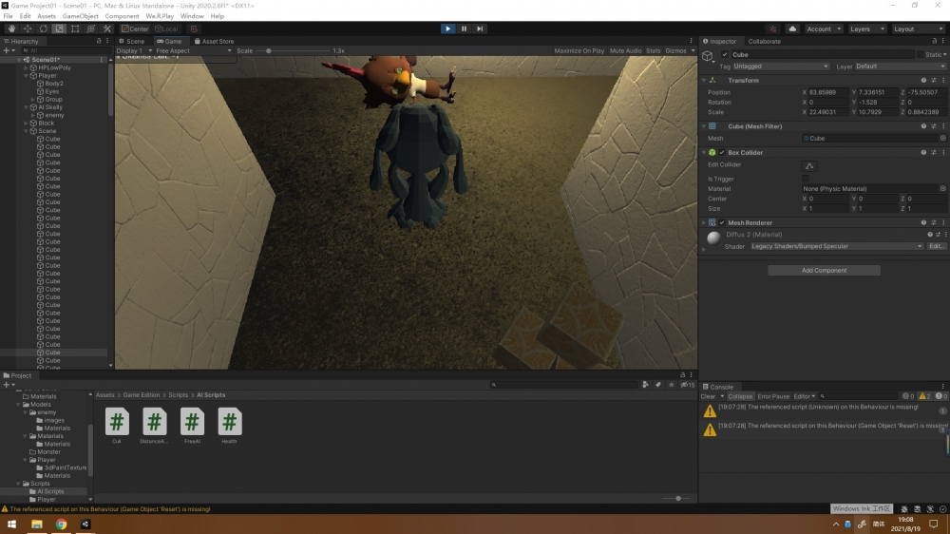The image size is (950, 534).
Task: Select the FreeAI script asset
Action: 192,426
